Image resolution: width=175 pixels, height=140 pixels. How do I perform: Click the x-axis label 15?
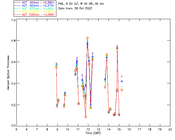tap(119, 130)
